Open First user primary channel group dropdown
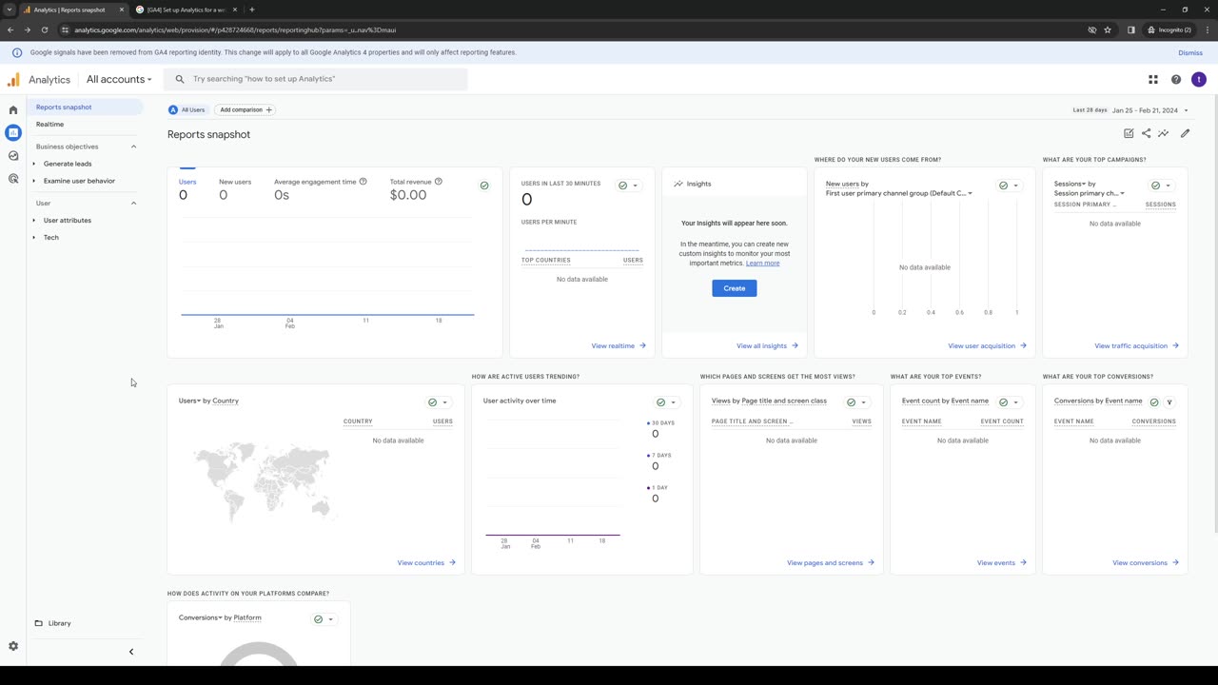This screenshot has width=1218, height=685. coord(899,193)
